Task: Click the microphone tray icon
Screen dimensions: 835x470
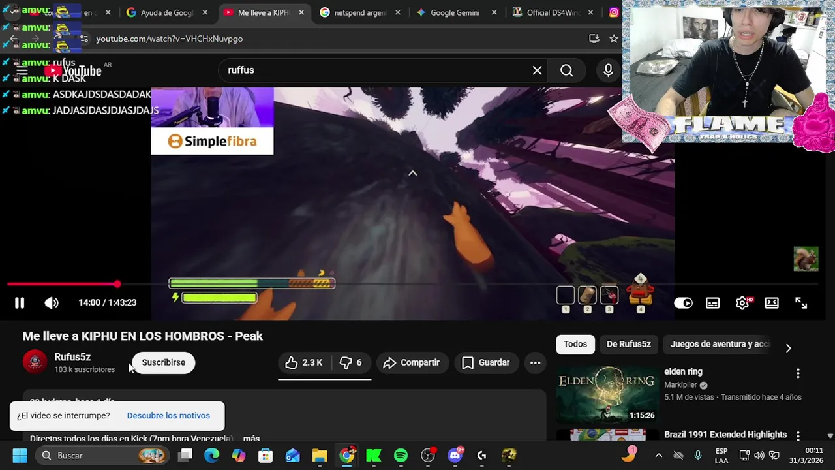Action: [x=698, y=455]
